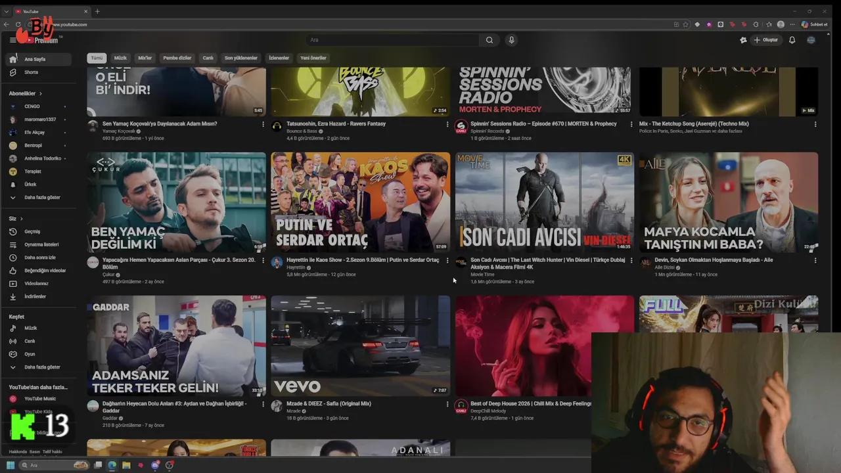This screenshot has width=841, height=473.
Task: Open Windows Start menu
Action: (11, 465)
